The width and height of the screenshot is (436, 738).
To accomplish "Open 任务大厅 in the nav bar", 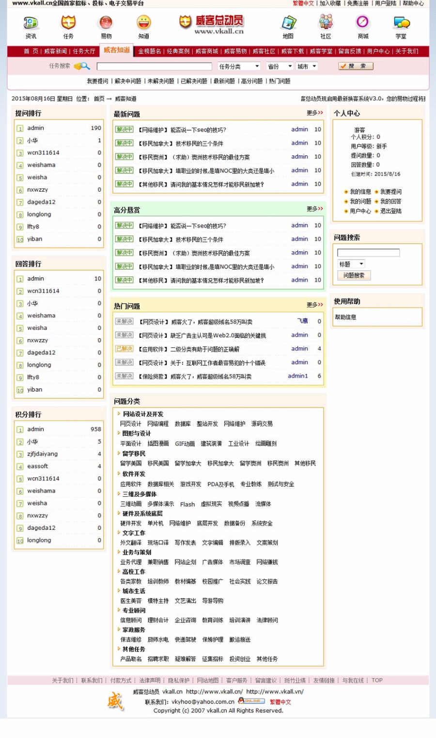I will 84,51.
